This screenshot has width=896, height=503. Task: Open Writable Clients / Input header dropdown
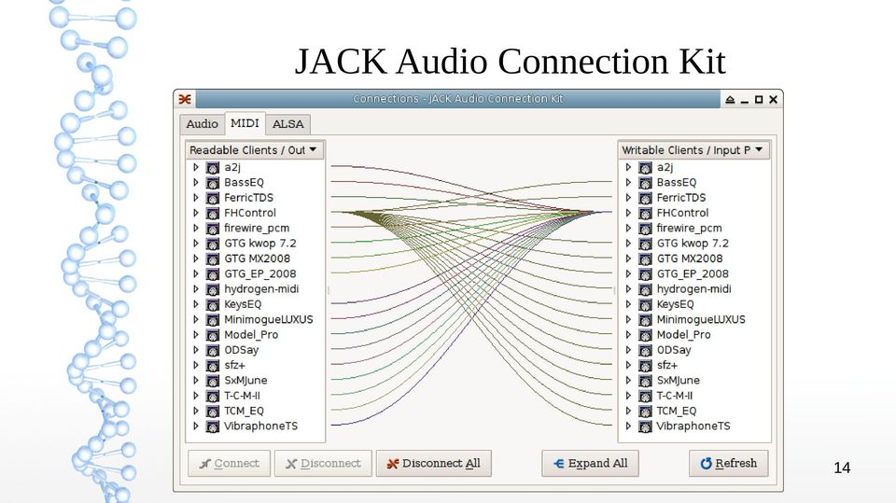click(693, 150)
